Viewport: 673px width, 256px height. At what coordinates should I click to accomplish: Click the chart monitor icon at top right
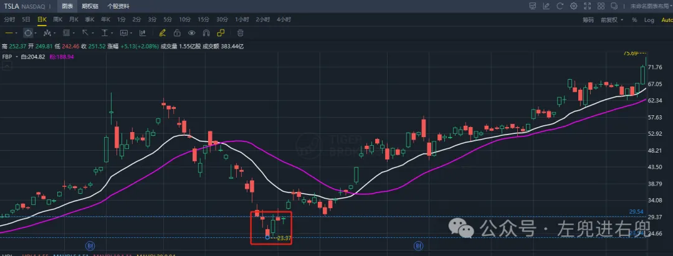pyautogui.click(x=533, y=6)
